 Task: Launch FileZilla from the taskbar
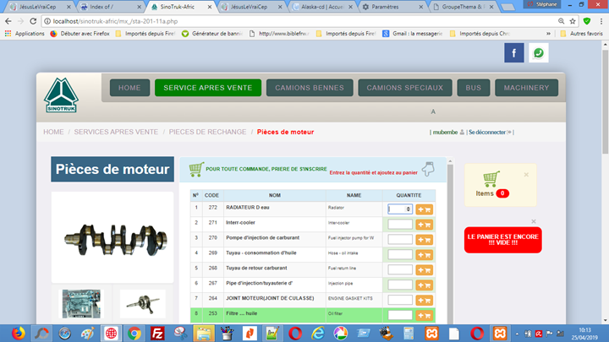(x=157, y=334)
